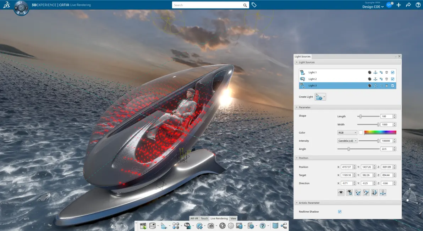Click the toolbar help question mark icon
The width and height of the screenshot is (423, 231).
pyautogui.click(x=263, y=226)
